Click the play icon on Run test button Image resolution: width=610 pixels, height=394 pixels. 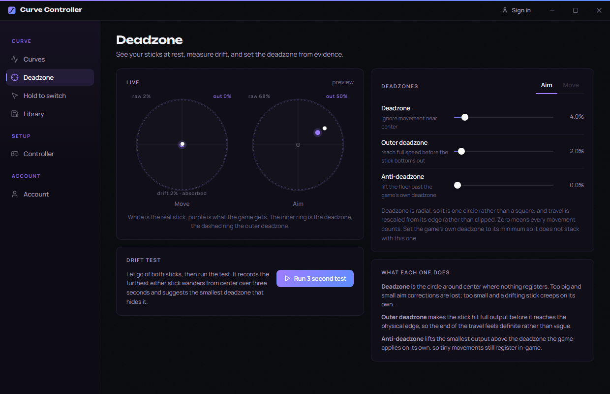click(x=287, y=278)
